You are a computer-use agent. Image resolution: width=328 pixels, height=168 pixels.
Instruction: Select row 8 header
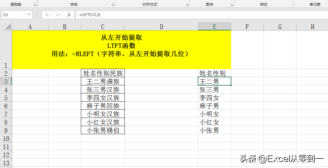pyautogui.click(x=6, y=122)
